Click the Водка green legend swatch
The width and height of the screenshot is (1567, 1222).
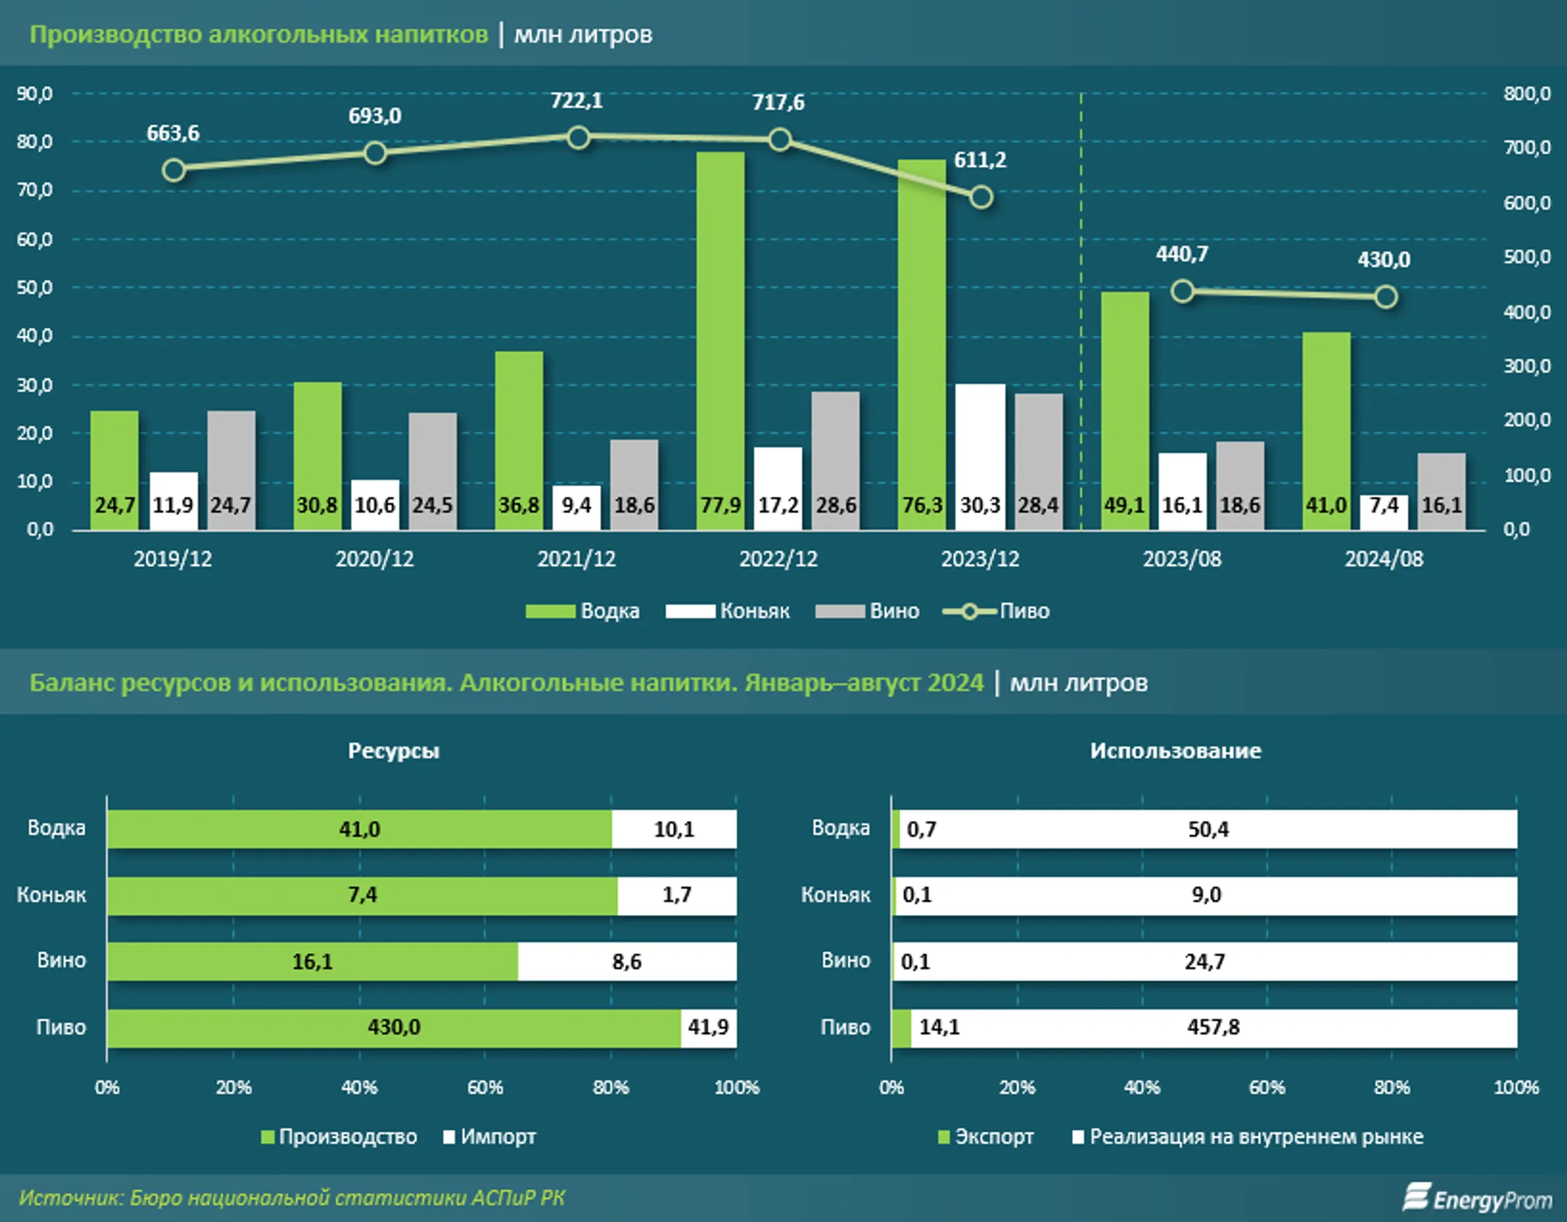coord(549,611)
